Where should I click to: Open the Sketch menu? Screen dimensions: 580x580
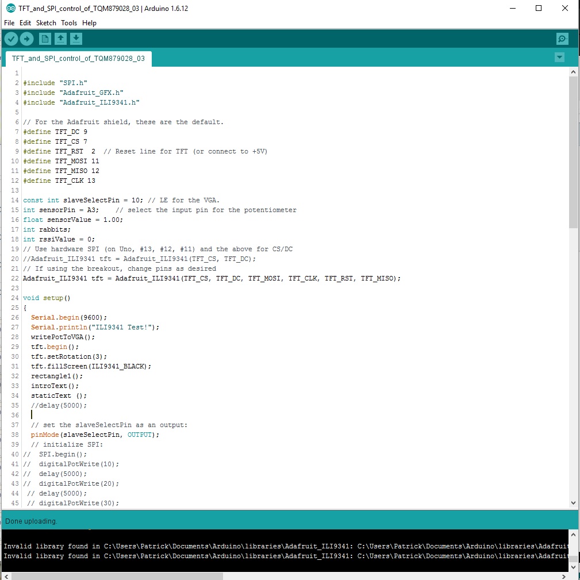[46, 23]
